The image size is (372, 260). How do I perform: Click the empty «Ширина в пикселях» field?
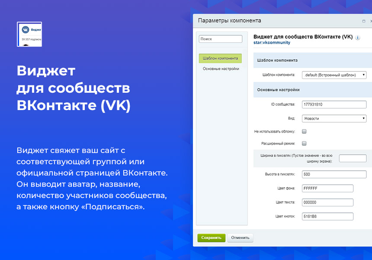[x=352, y=158]
